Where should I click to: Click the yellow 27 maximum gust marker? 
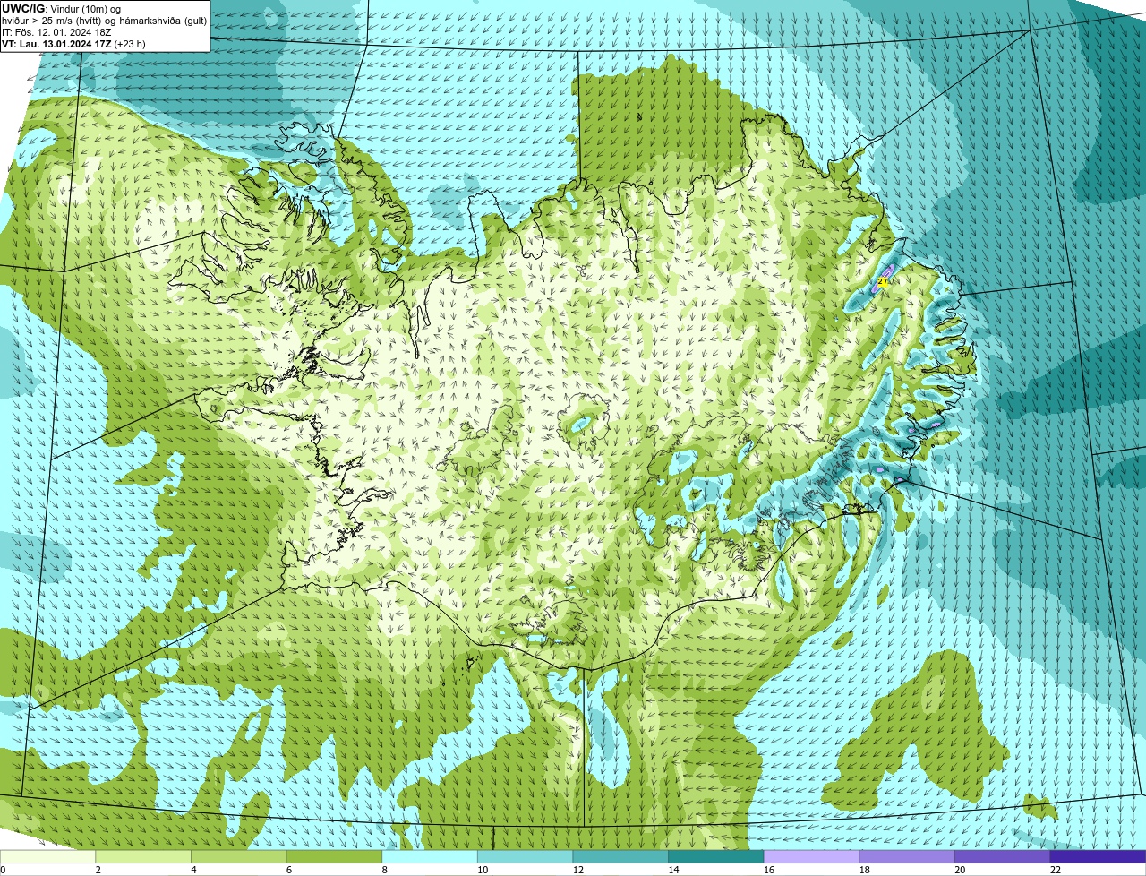(x=883, y=282)
